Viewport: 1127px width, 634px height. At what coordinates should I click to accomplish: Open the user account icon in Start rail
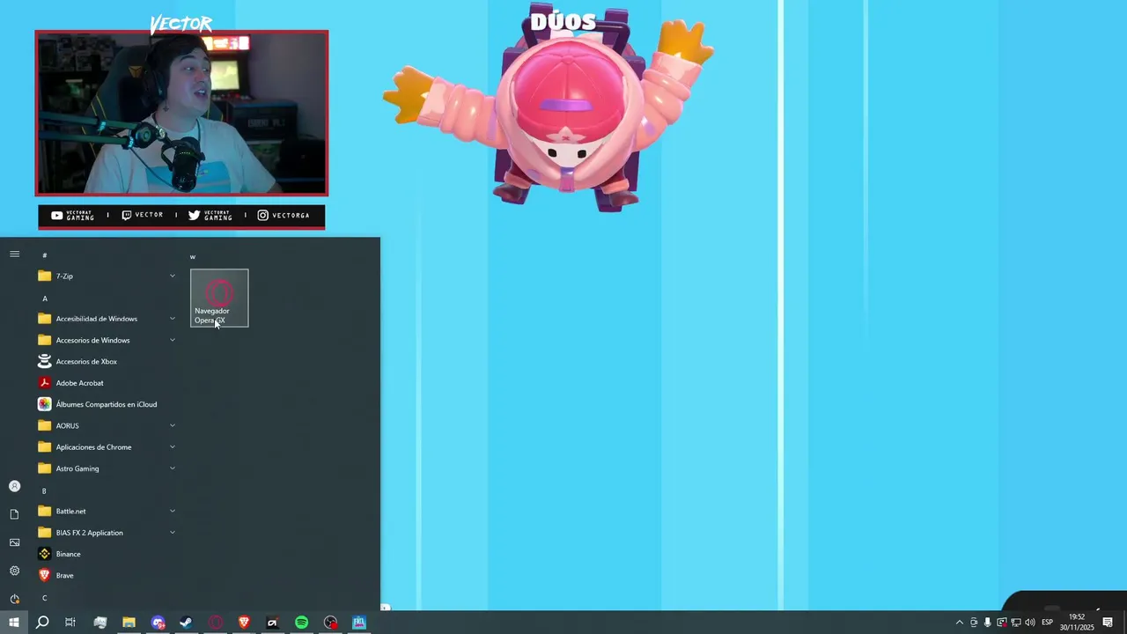tap(14, 486)
